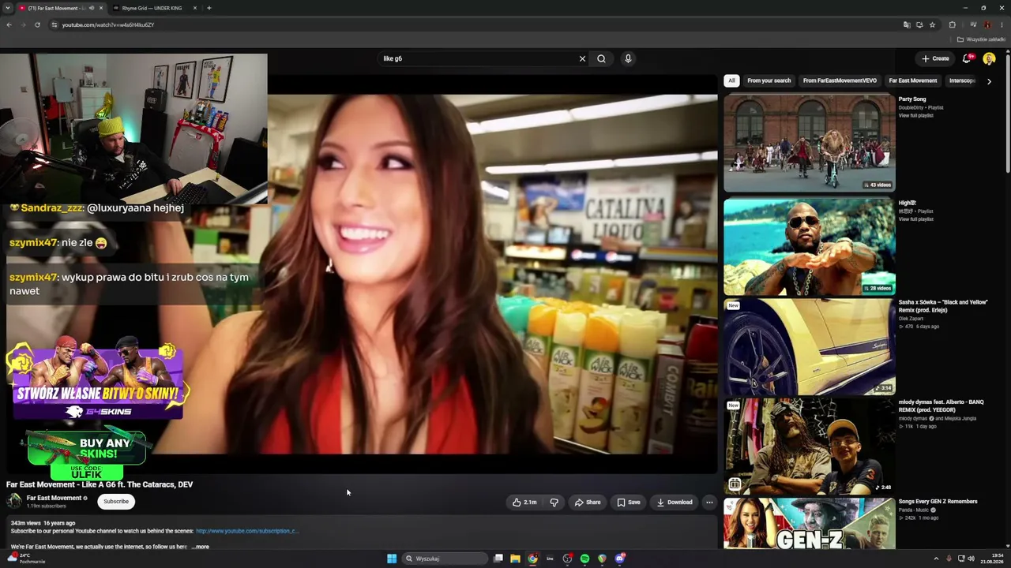Expand the description with '...more'
Viewport: 1011px width, 568px height.
pos(201,547)
